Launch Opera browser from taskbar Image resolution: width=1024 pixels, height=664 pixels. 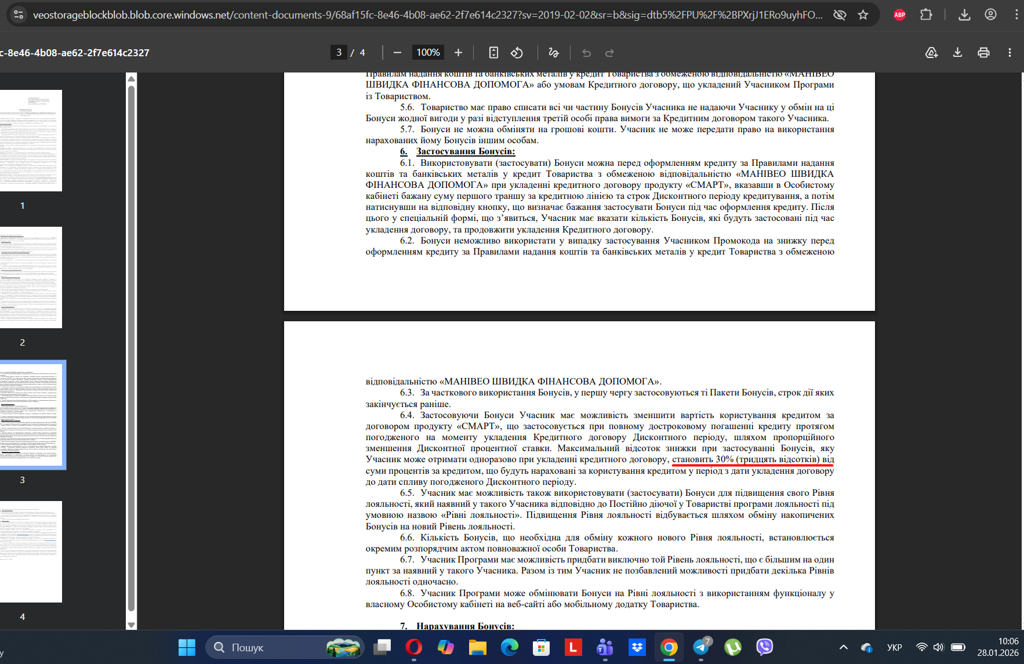(x=413, y=647)
